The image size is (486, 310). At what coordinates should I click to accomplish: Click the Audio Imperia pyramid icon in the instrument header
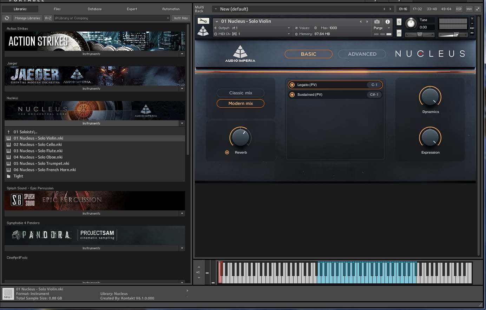(x=203, y=31)
